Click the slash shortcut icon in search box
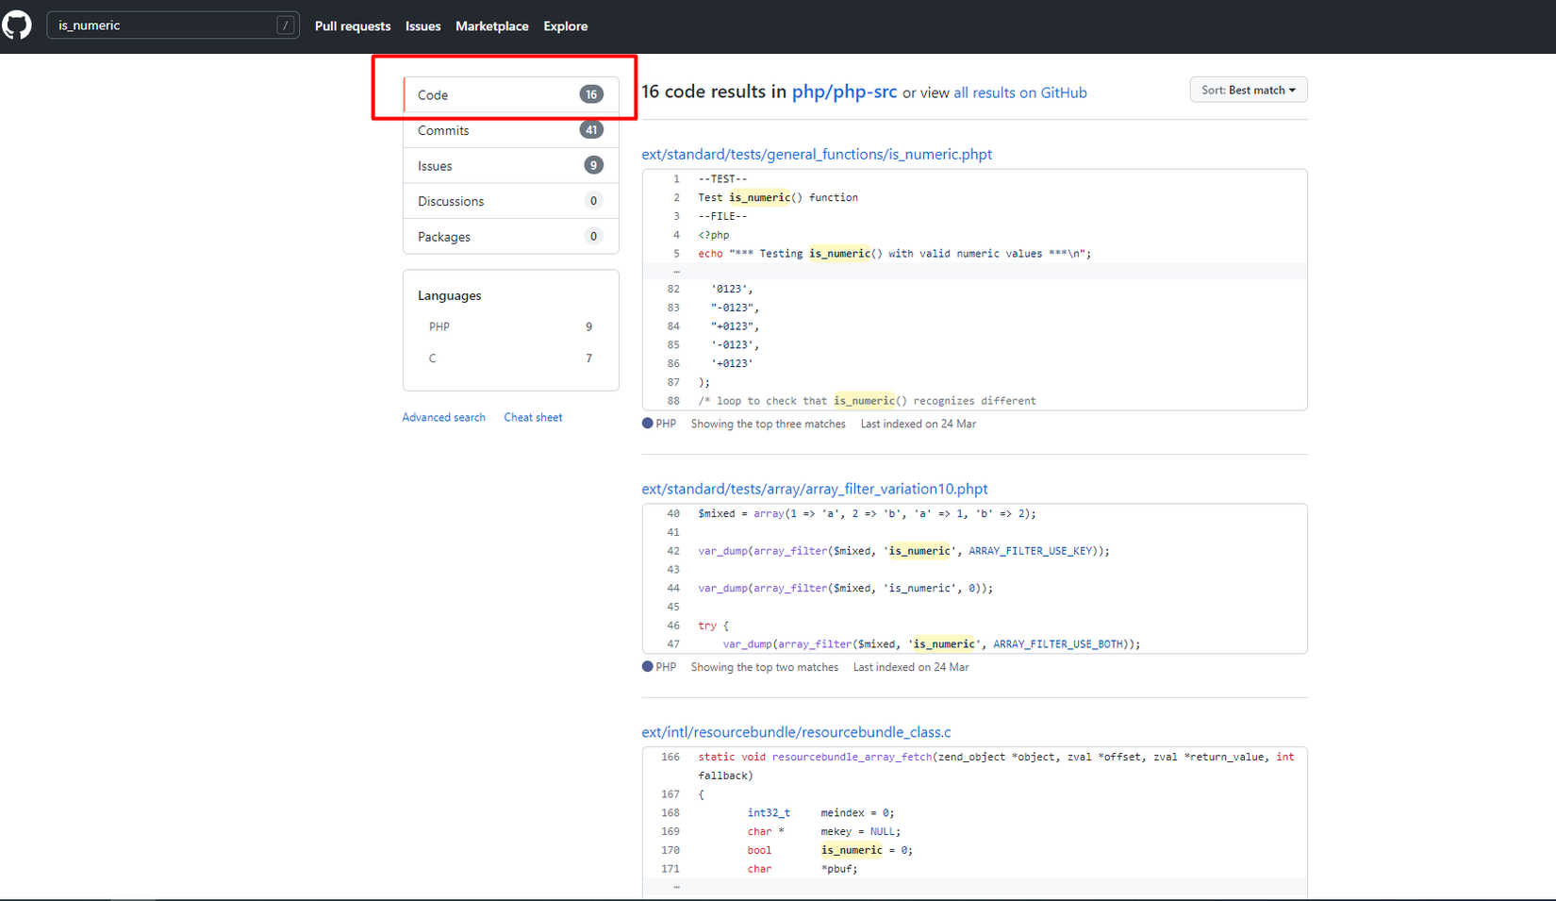 pos(285,25)
